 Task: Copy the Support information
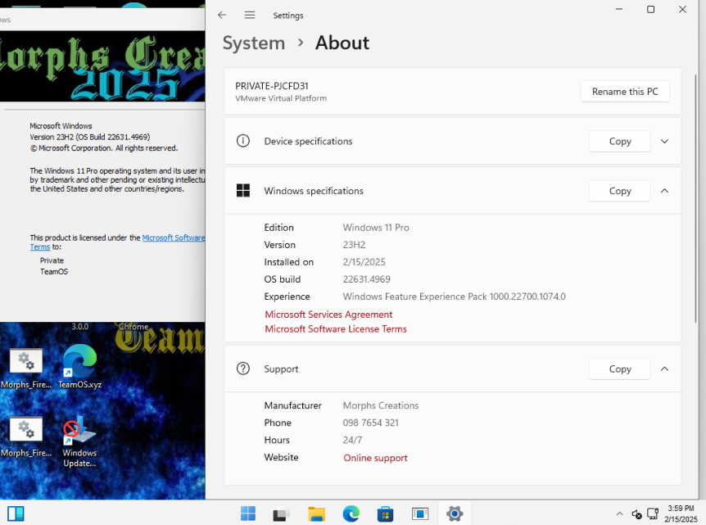click(x=619, y=369)
